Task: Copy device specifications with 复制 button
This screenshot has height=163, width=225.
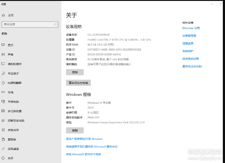Action: pos(75,72)
